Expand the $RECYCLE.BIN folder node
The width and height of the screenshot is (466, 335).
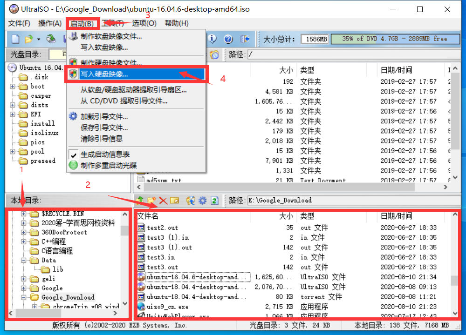pyautogui.click(x=23, y=214)
